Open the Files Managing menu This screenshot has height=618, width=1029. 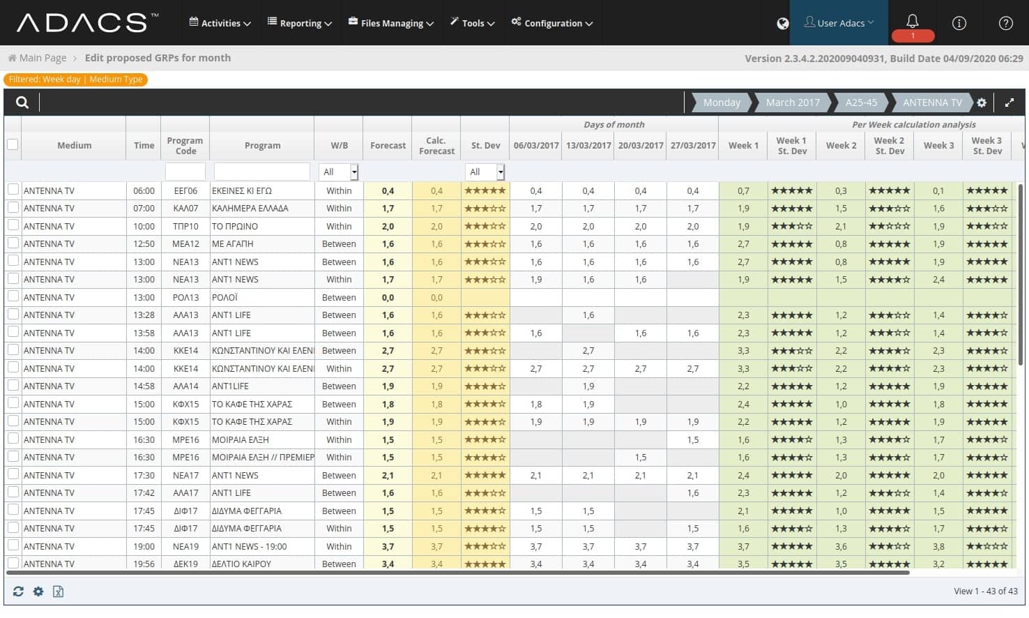point(391,23)
